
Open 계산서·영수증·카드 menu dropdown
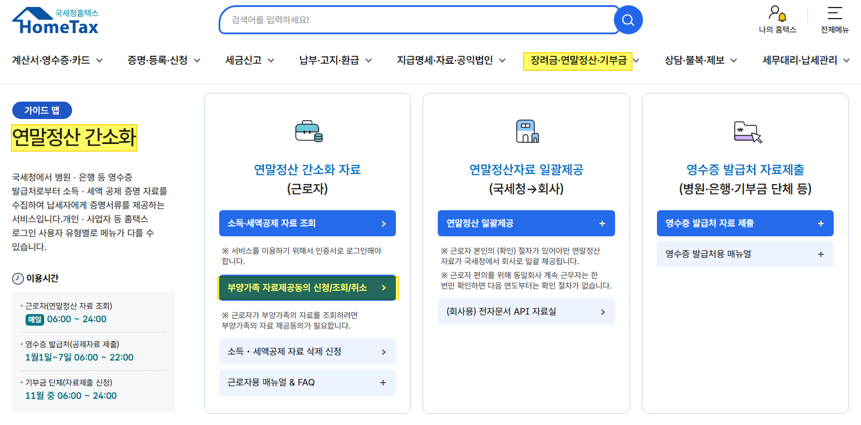[x=58, y=60]
